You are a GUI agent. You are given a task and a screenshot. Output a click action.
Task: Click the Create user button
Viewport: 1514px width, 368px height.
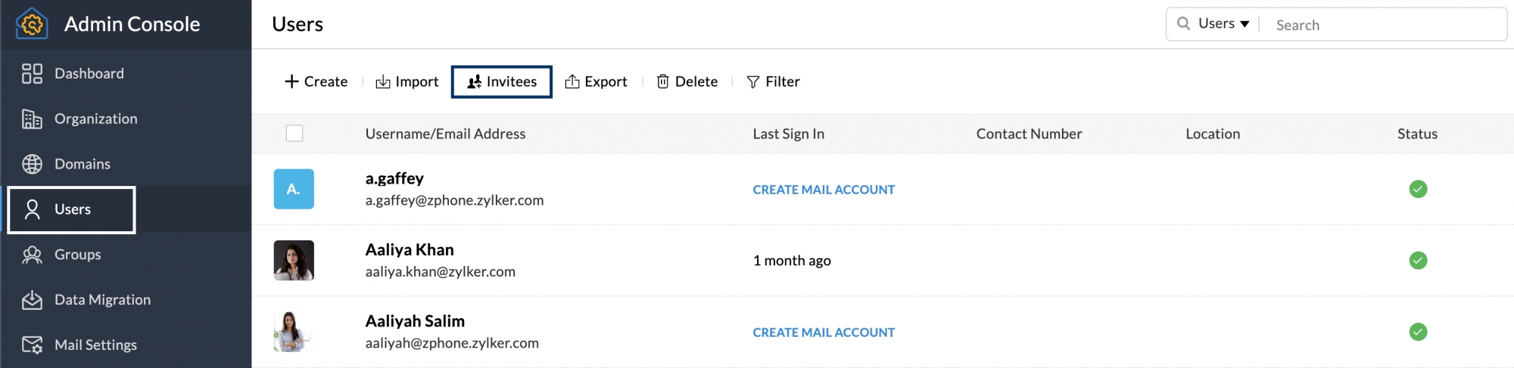click(x=316, y=82)
